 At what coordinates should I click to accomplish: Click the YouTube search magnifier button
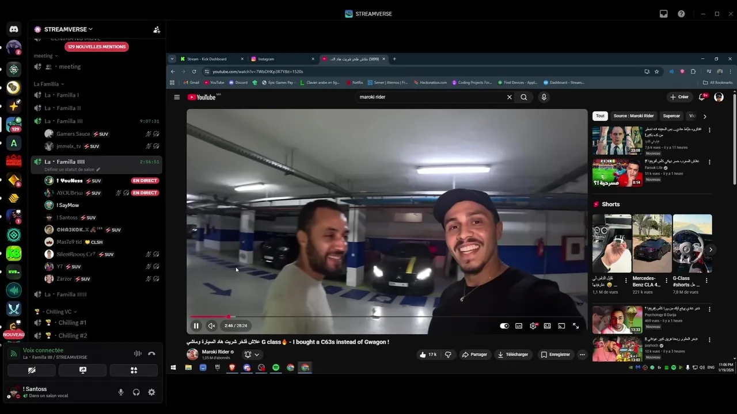(524, 97)
